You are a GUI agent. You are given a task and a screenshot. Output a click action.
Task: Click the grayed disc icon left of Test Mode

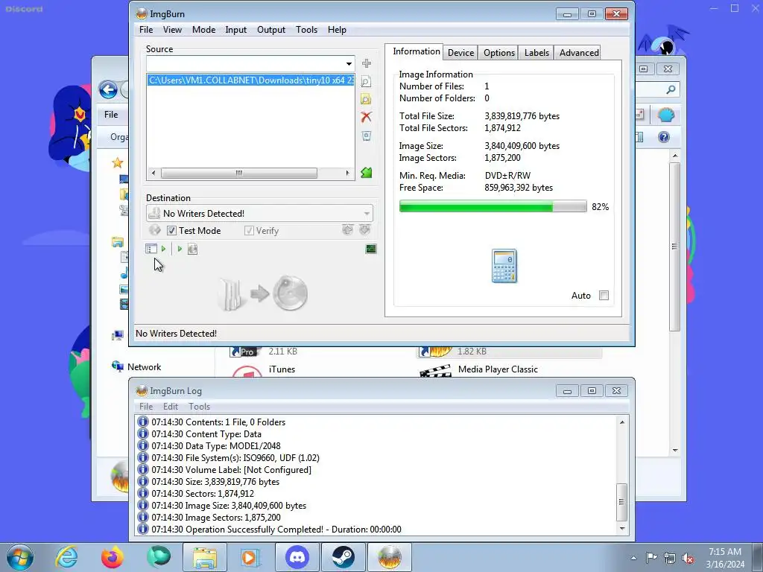pyautogui.click(x=155, y=230)
